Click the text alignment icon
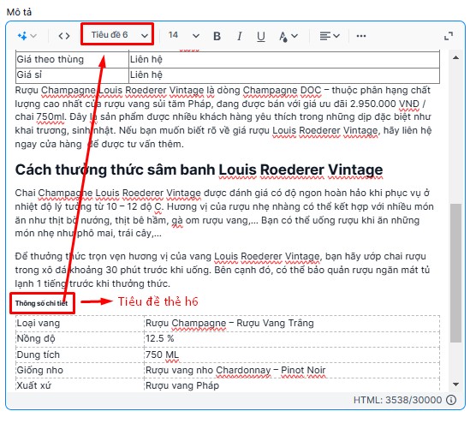Viewport: 476px width, 423px height. coord(325,36)
